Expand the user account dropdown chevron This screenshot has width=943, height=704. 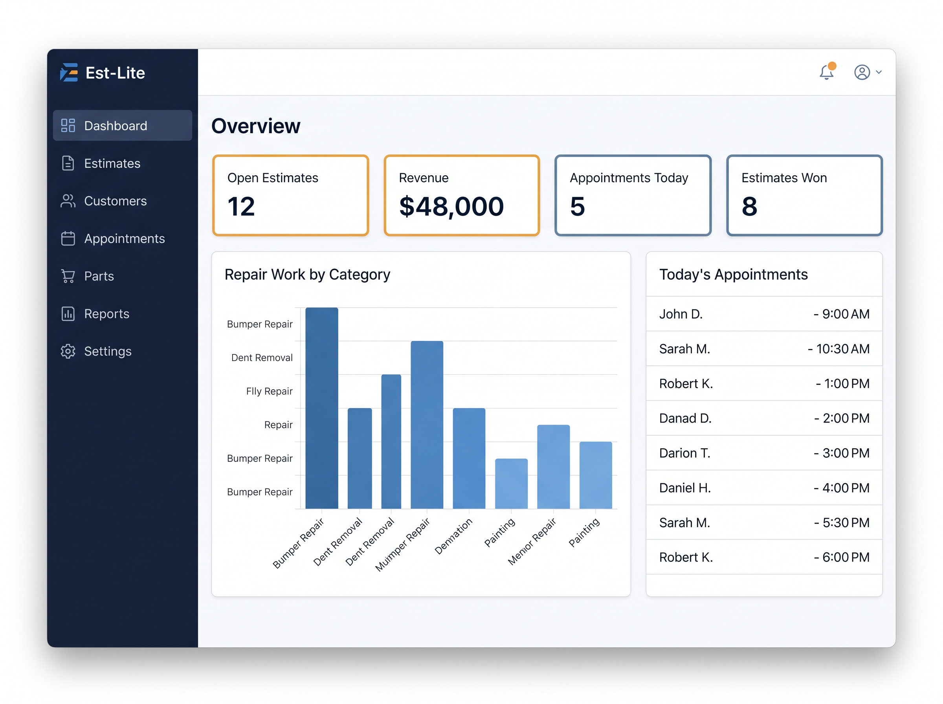click(x=879, y=72)
